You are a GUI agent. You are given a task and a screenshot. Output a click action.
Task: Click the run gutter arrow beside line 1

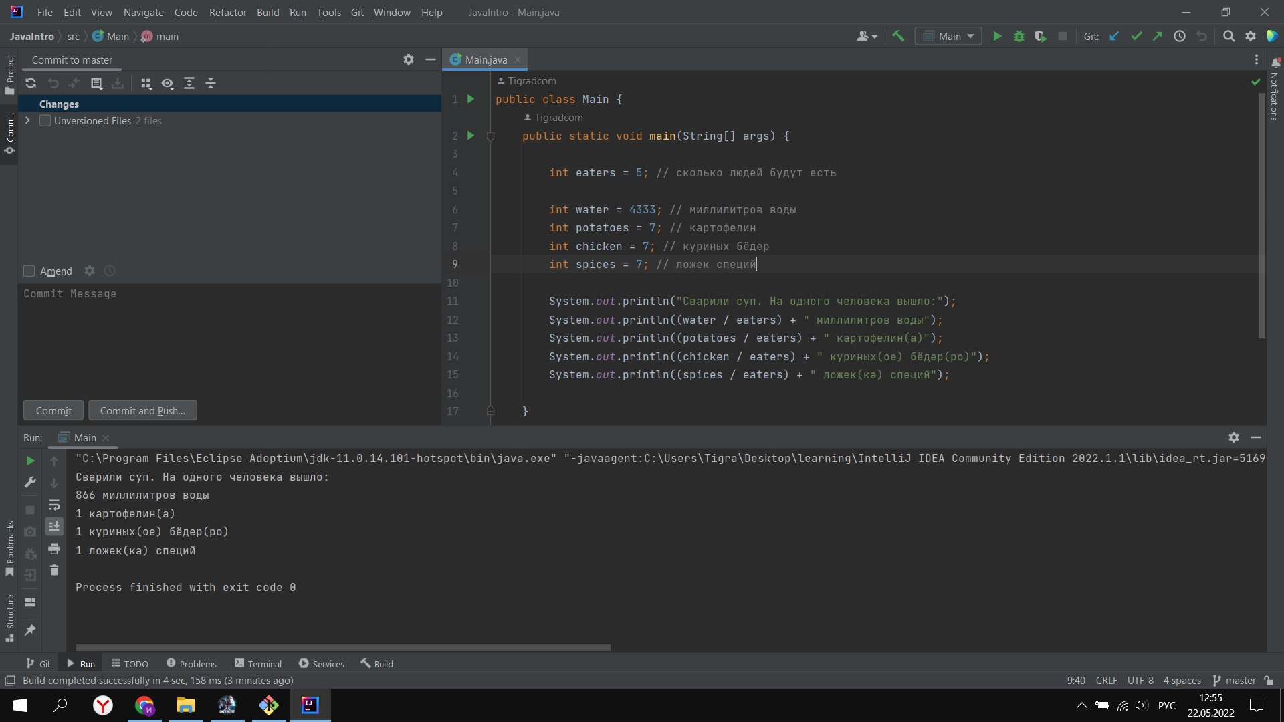pyautogui.click(x=471, y=99)
